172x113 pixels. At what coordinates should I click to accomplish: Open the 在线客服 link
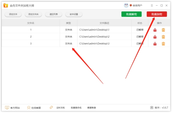pos(36,108)
